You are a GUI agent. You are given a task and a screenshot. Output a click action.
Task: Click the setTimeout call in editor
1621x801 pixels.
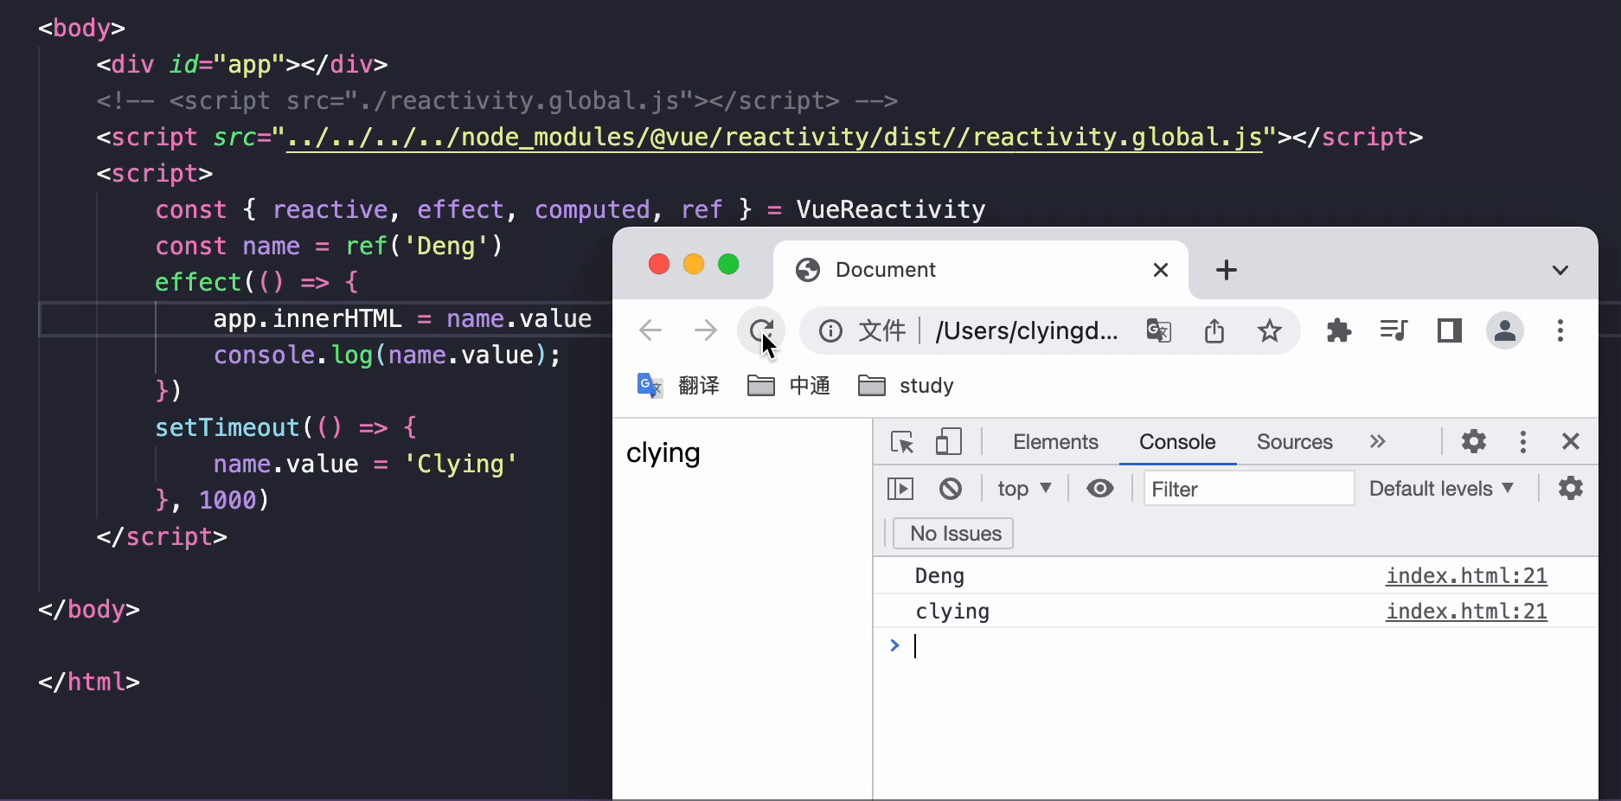227,428
